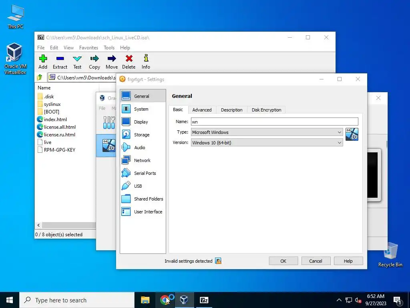Viewport: 410px width, 308px height.
Task: Click the VirtualBox Manager tools icon behind Settings
Action: click(x=109, y=122)
